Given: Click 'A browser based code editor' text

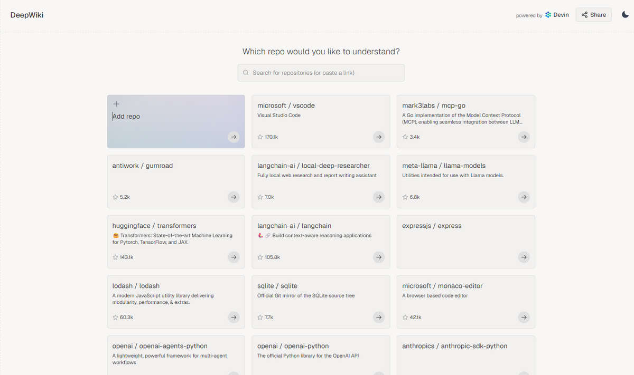Looking at the screenshot, I should [x=435, y=295].
